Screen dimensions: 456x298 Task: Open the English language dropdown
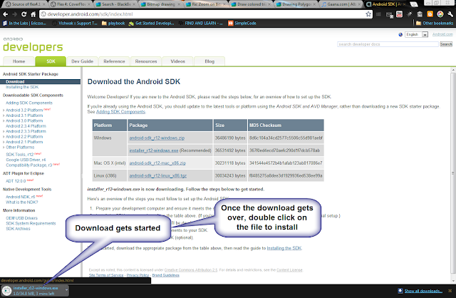coord(416,35)
